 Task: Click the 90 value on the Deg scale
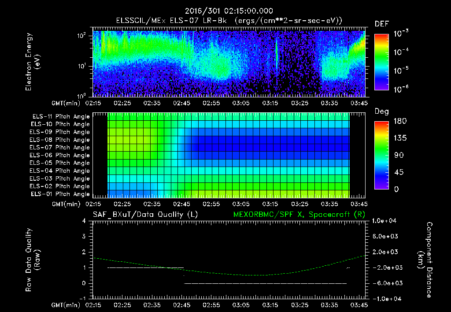399,156
